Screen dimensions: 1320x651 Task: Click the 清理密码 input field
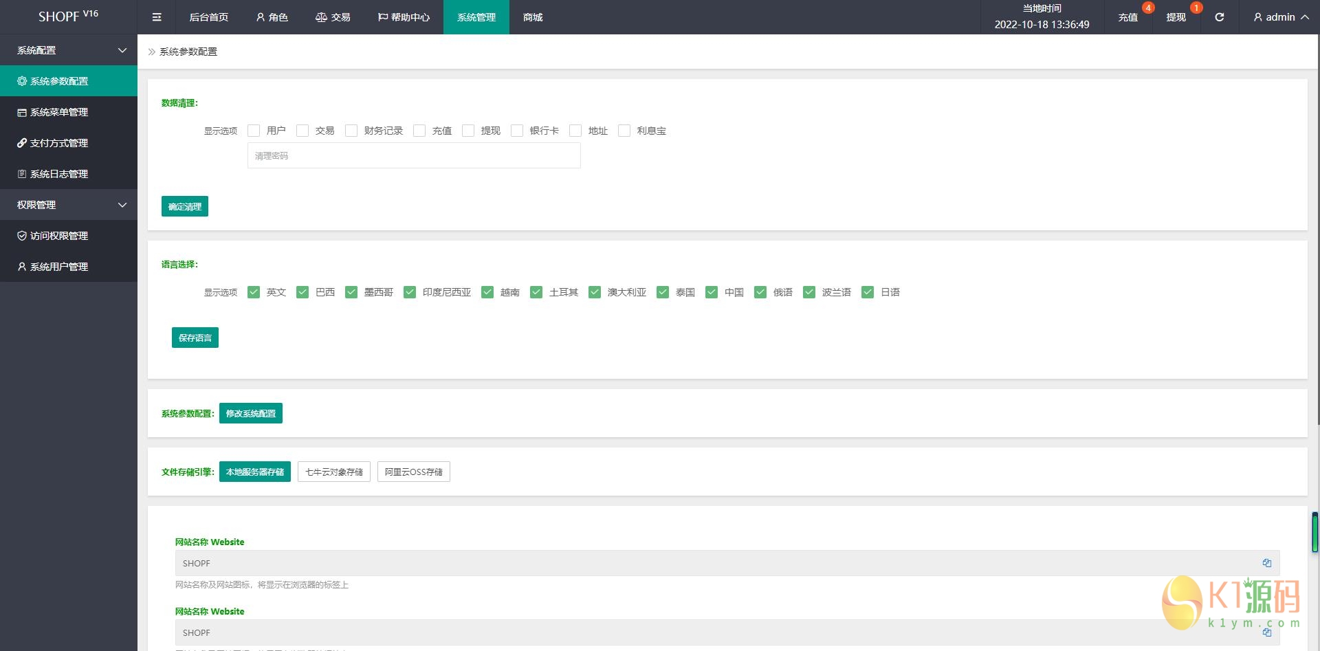coord(414,155)
